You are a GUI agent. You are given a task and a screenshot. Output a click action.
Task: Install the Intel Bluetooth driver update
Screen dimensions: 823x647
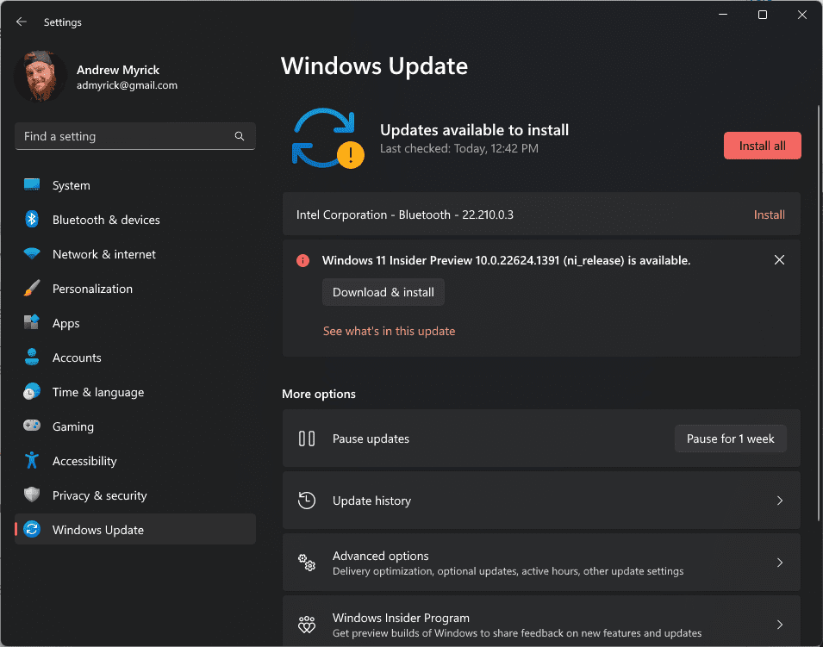pyautogui.click(x=769, y=215)
